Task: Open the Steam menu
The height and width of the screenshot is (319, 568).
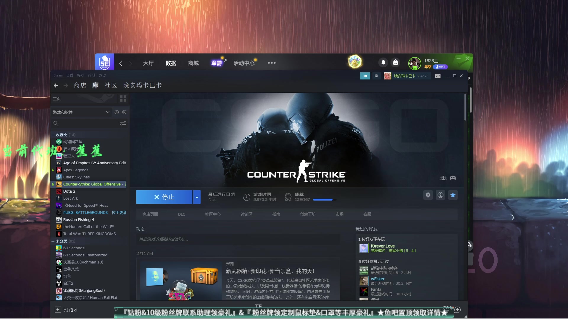Action: [x=58, y=76]
